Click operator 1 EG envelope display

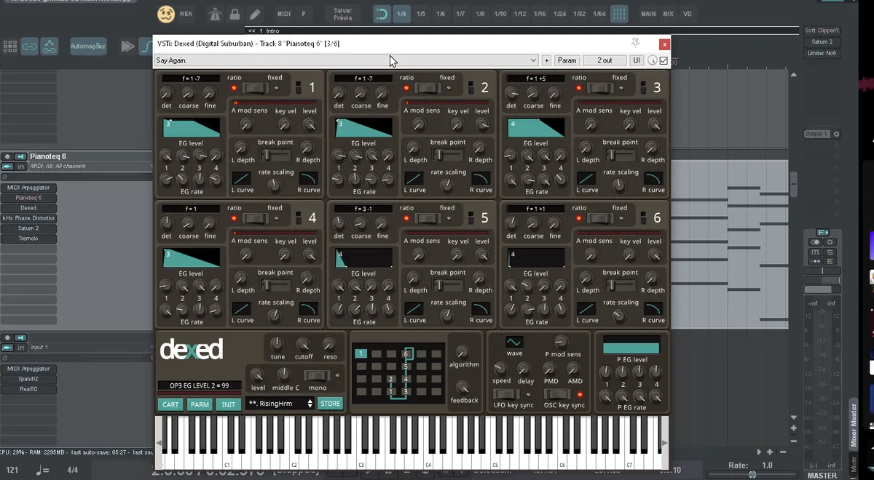191,128
